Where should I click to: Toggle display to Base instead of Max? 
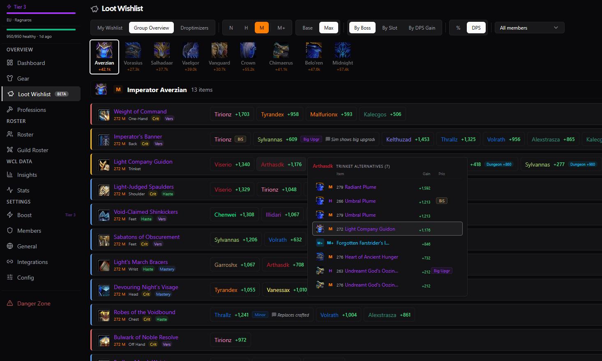coord(307,28)
